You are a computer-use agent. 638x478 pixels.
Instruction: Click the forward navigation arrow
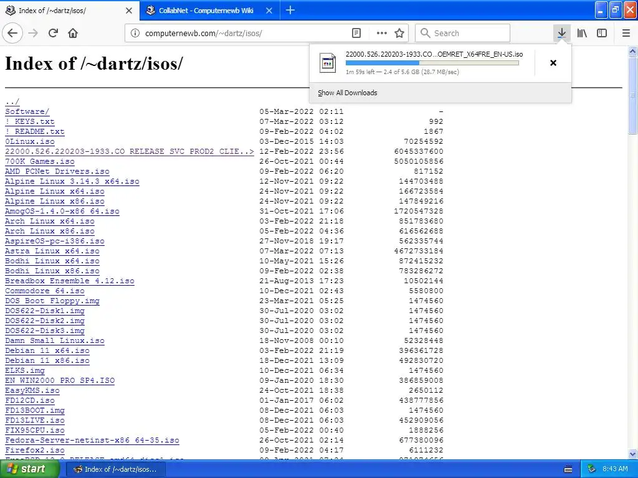(x=34, y=34)
